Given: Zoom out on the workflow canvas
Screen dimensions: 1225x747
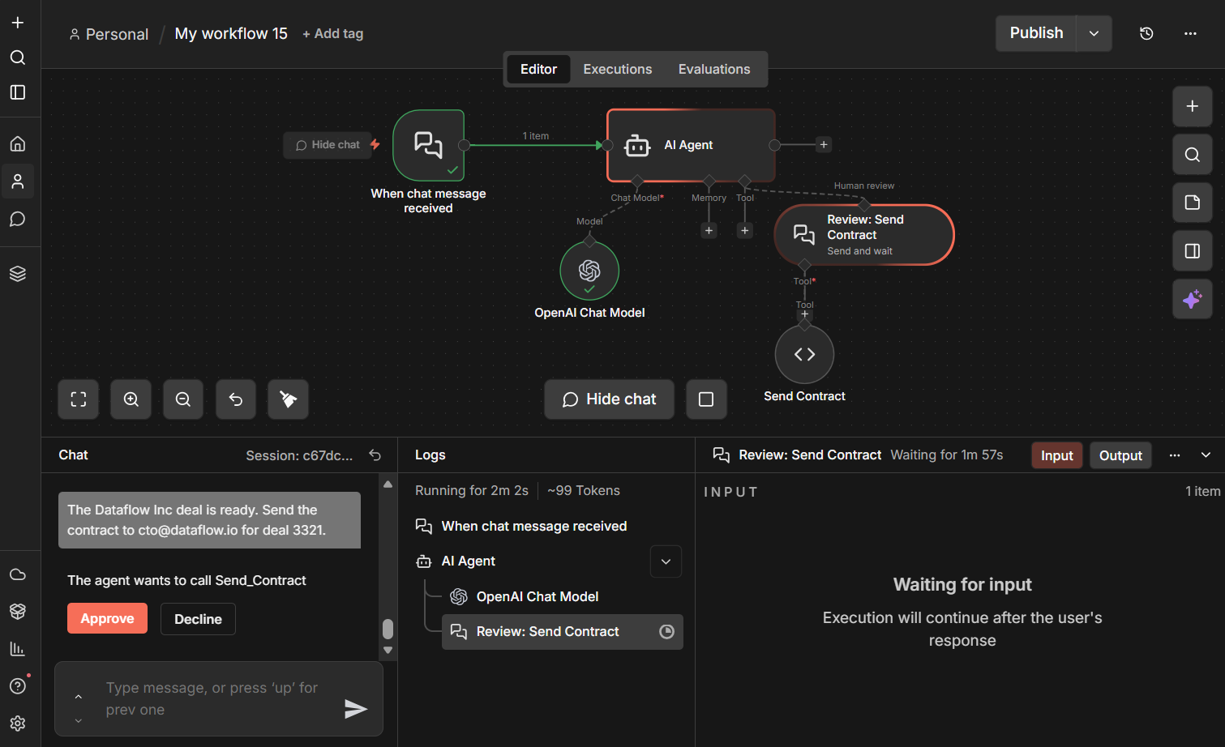Looking at the screenshot, I should click(183, 399).
